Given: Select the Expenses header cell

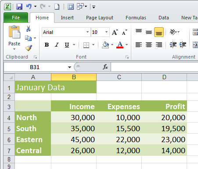Looking at the screenshot, I should pos(119,106).
